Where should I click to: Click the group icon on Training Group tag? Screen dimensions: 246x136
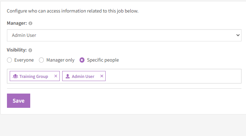click(15, 76)
